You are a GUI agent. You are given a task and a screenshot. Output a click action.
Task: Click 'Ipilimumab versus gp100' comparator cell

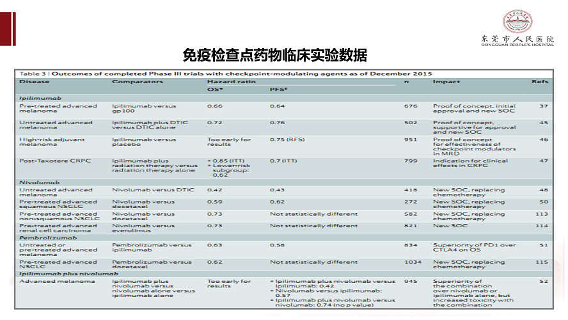(x=144, y=108)
